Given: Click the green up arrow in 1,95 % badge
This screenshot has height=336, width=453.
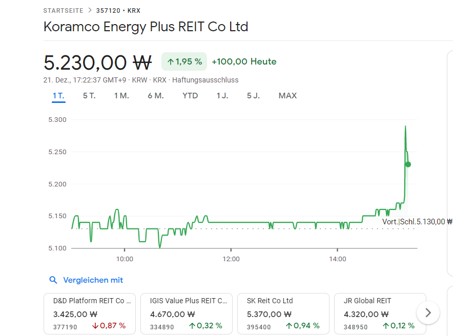Looking at the screenshot, I should coord(171,61).
